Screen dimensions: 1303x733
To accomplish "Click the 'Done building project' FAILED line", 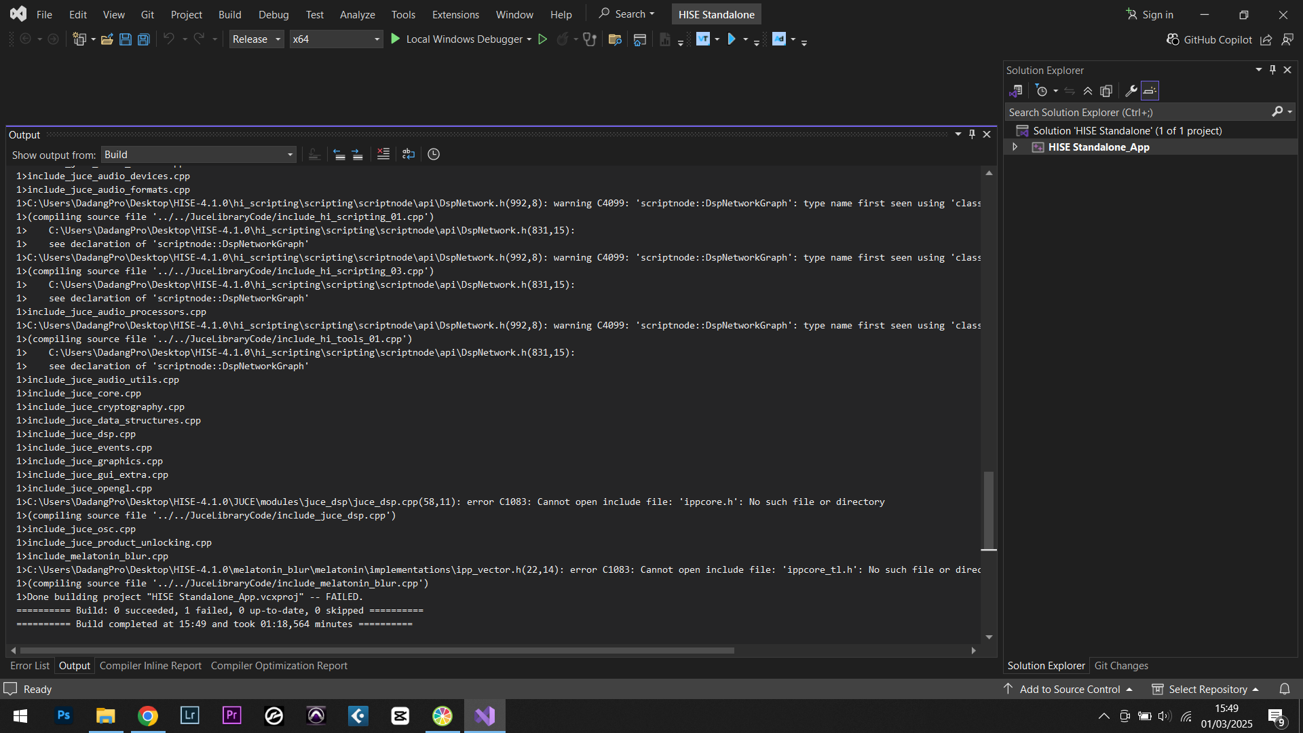I will pos(190,597).
